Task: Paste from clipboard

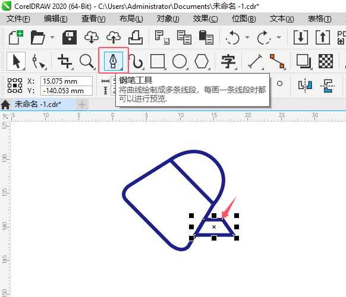Action: pyautogui.click(x=206, y=37)
